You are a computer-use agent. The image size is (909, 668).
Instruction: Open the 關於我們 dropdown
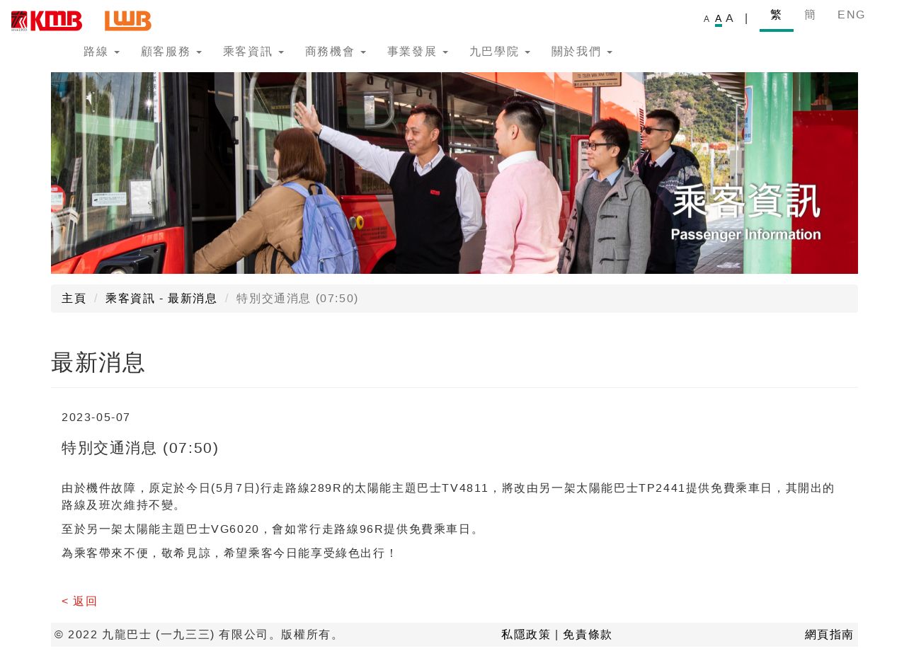click(582, 52)
